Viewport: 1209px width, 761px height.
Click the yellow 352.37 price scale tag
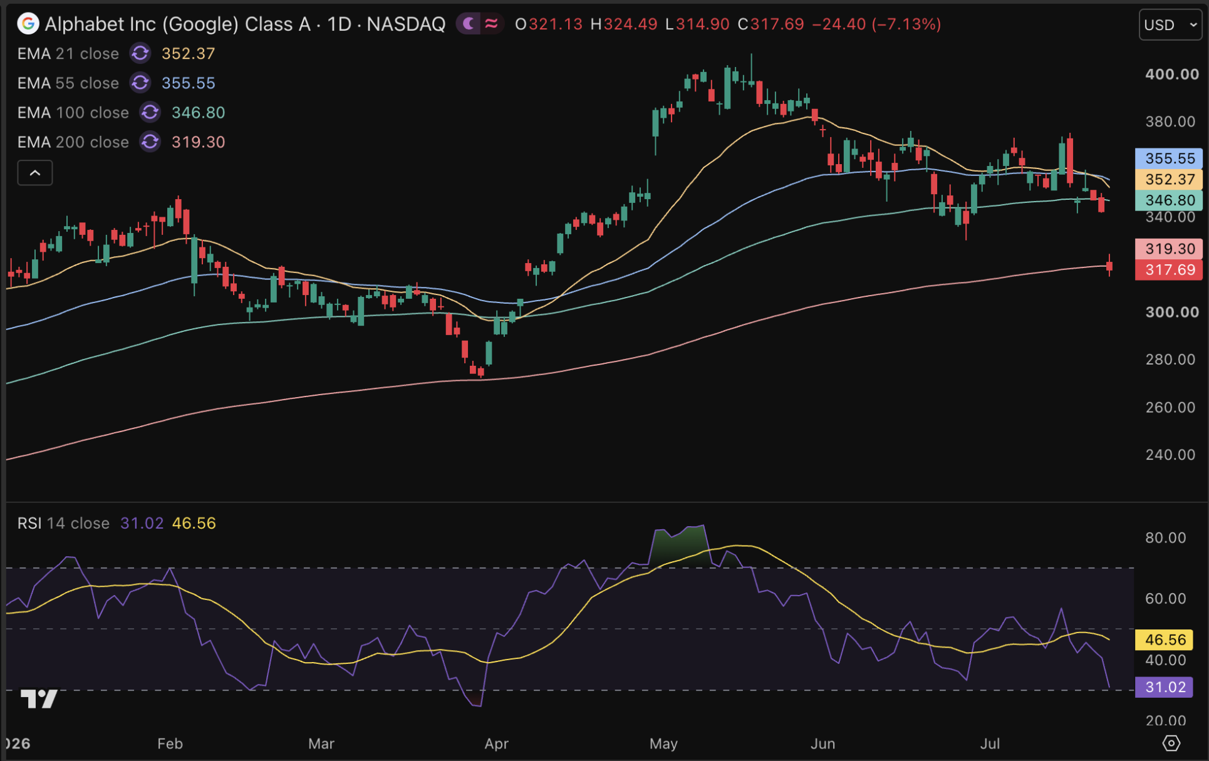point(1169,179)
